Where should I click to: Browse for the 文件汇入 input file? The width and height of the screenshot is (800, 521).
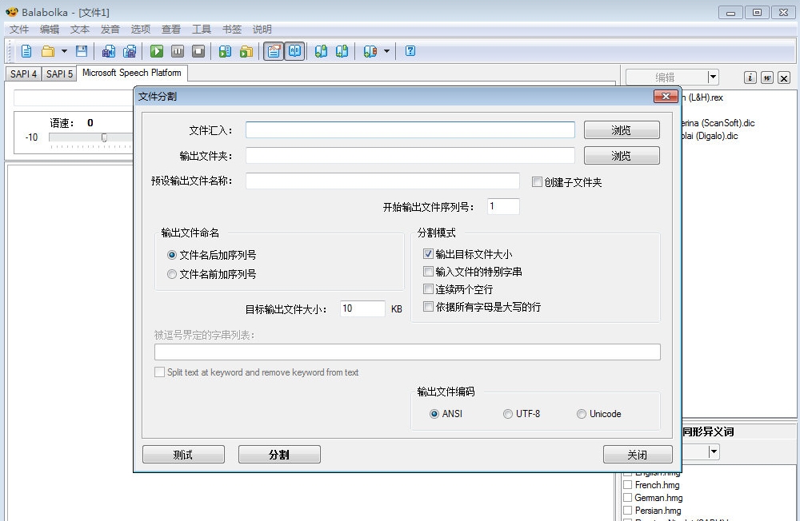point(622,130)
